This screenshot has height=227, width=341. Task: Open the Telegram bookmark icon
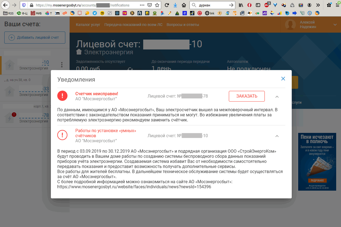(x=95, y=13)
